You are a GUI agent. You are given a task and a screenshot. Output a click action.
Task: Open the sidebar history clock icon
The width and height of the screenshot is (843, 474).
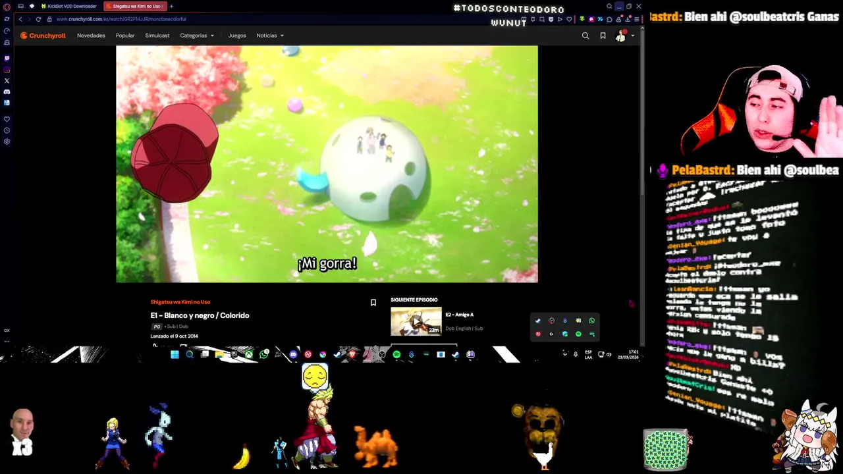point(7,130)
